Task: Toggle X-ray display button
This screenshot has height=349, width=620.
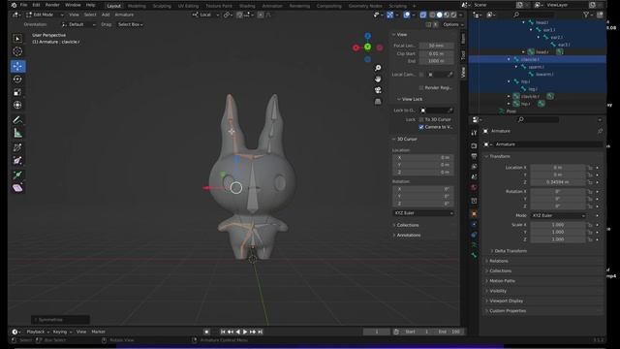Action: (x=423, y=15)
